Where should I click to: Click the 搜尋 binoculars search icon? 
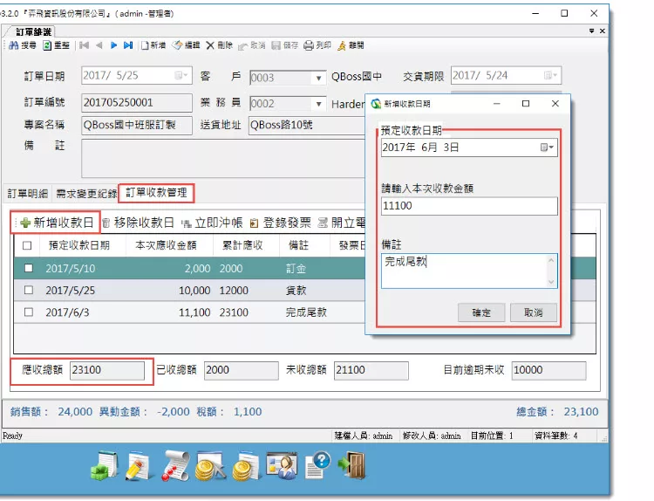(13, 45)
